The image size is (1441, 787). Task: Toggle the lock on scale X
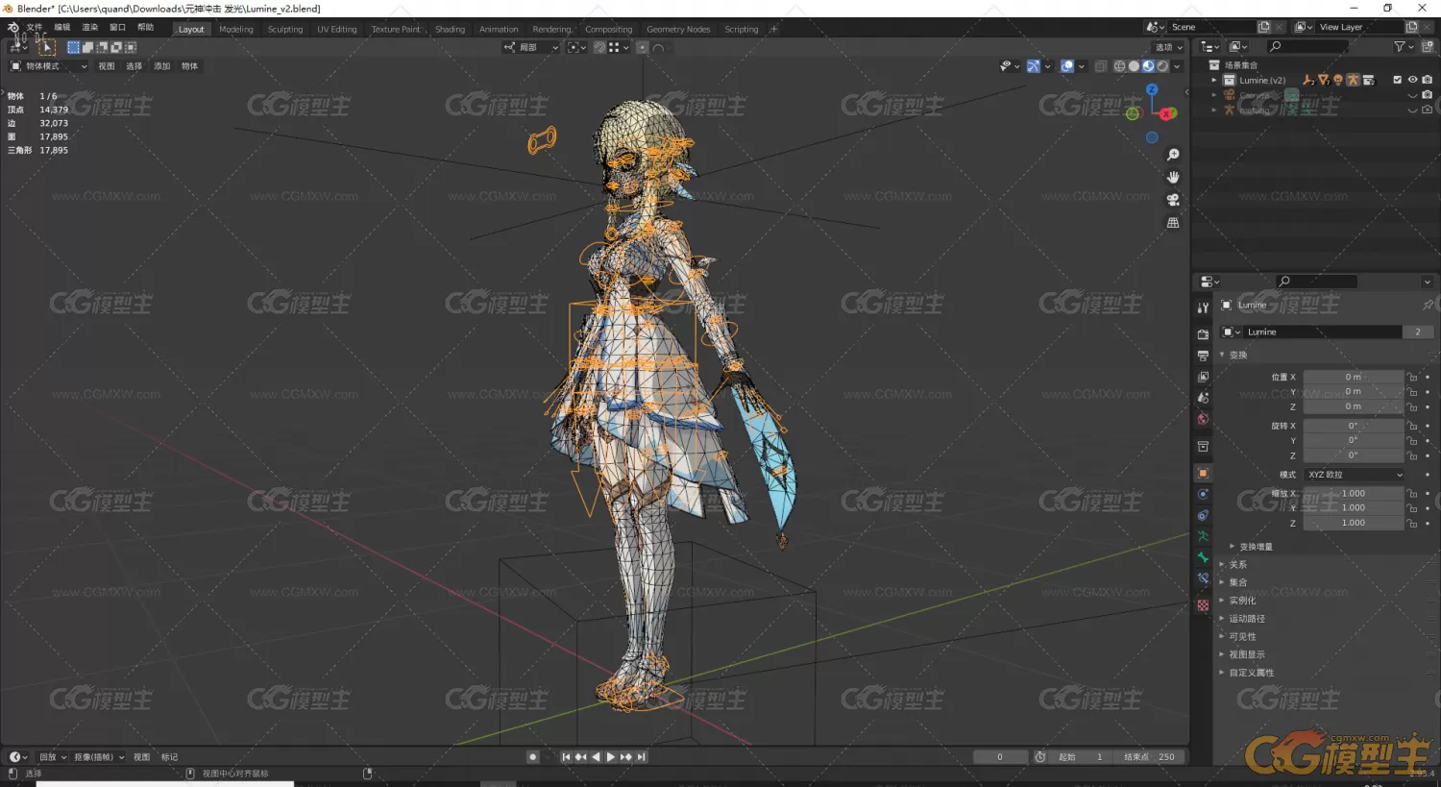coord(1412,494)
